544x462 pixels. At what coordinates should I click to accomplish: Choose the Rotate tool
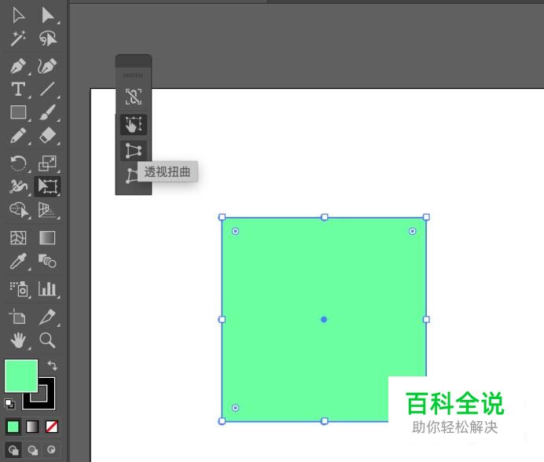18,163
